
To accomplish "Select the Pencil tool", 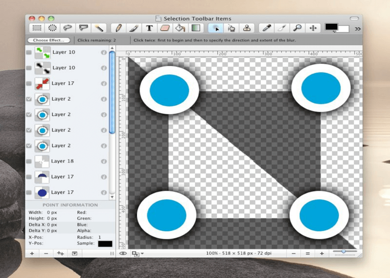I will point(118,28).
